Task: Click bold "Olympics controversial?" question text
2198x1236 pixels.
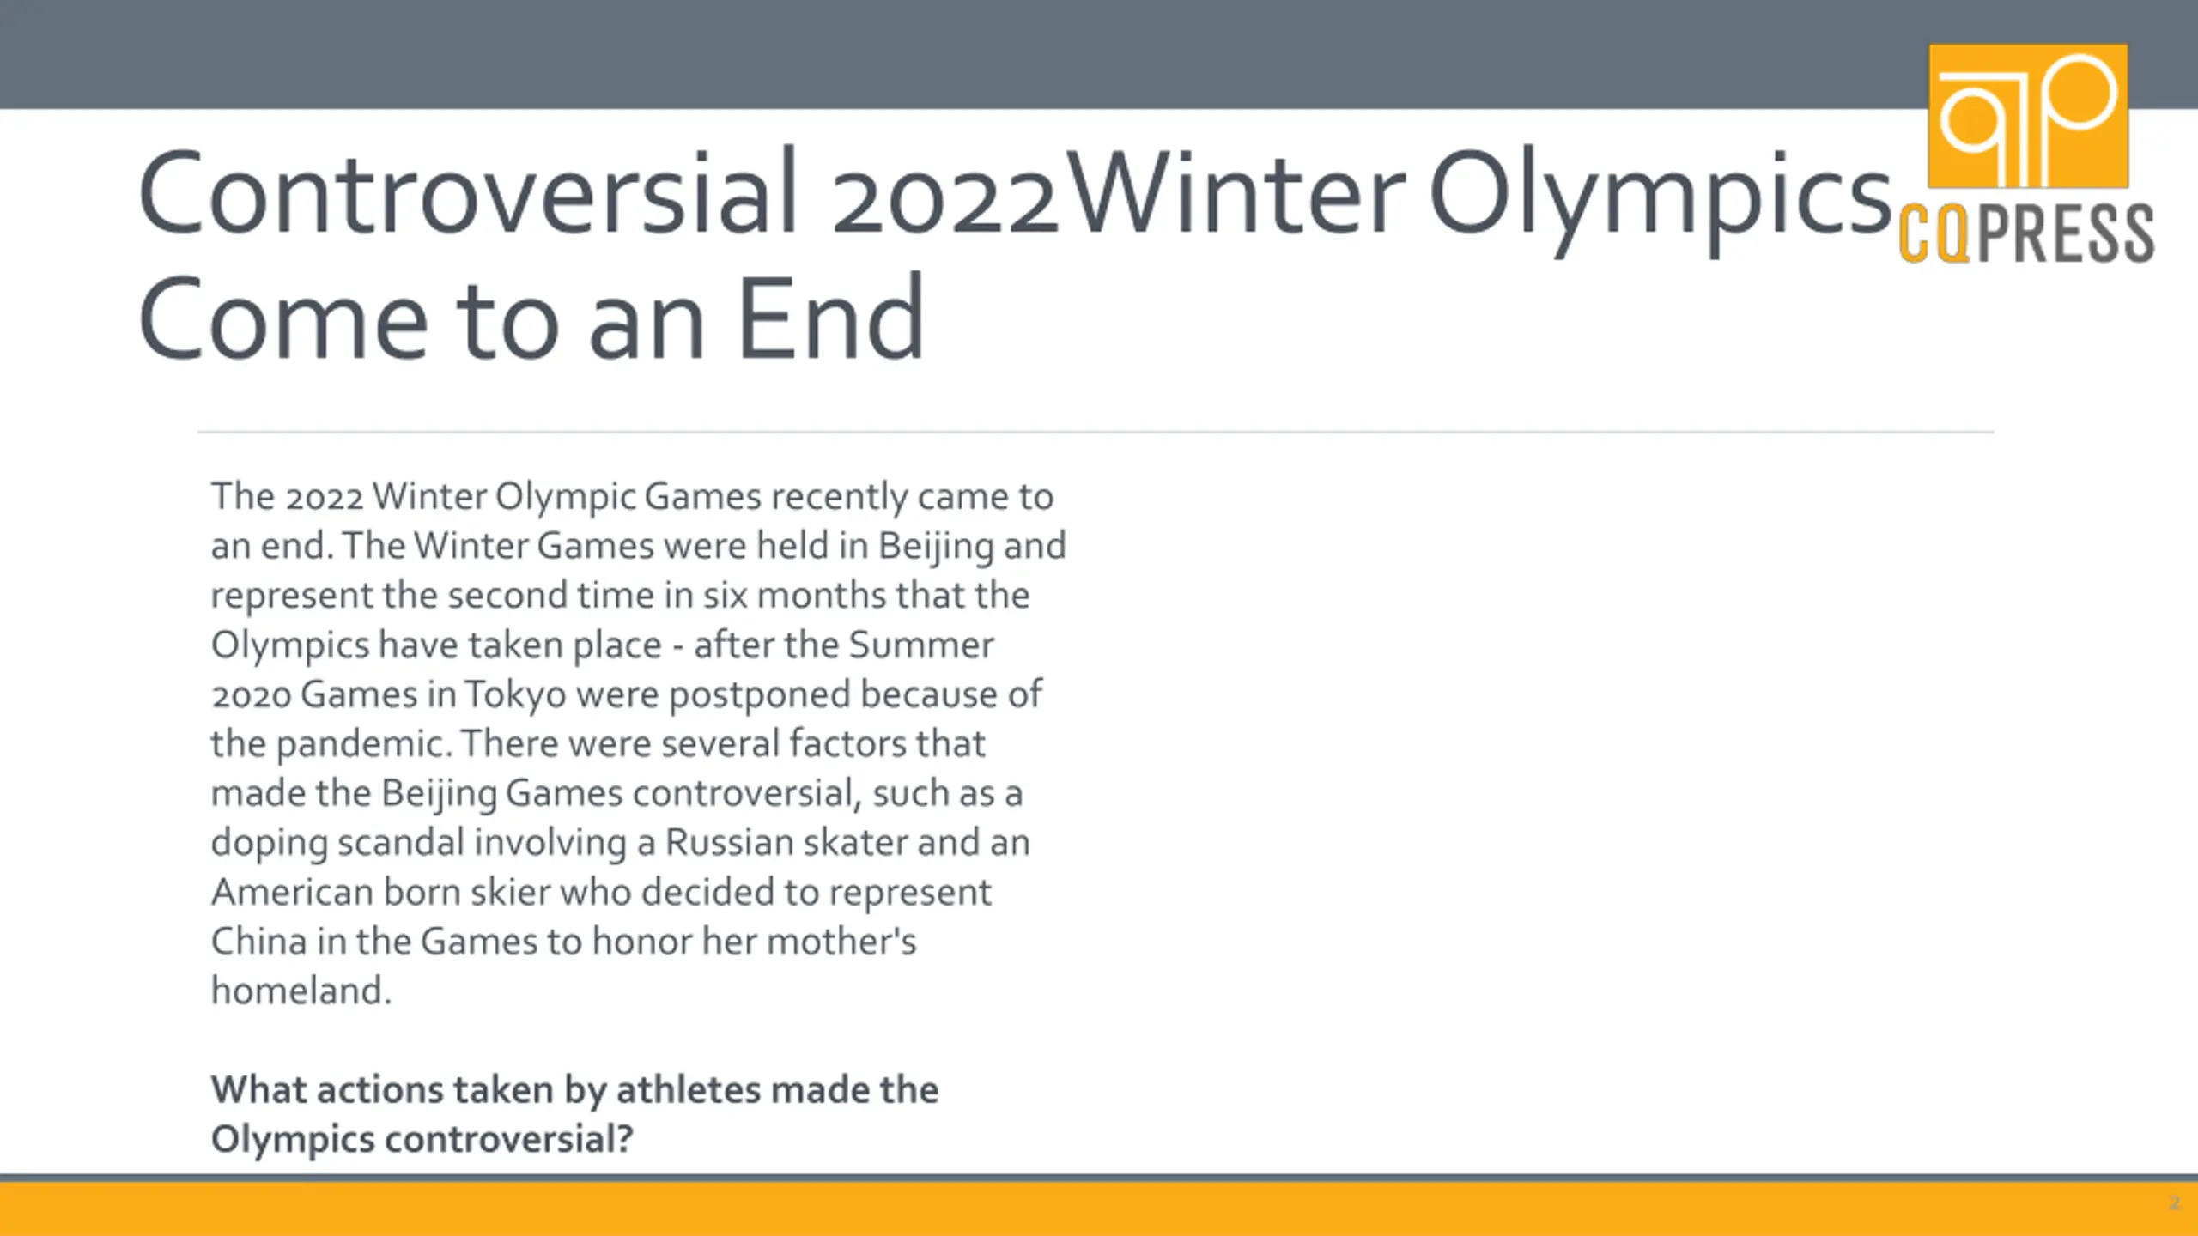Action: (422, 1140)
